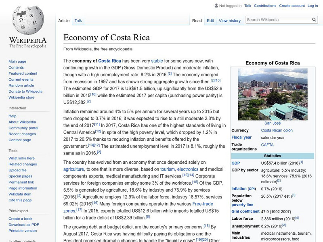Open the Talk tab beside Article
Image resolution: width=323 pixels, height=242 pixels.
(x=78, y=21)
